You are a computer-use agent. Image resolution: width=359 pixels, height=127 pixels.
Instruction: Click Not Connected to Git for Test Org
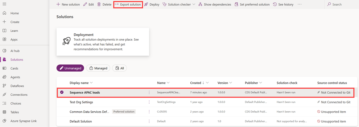334,102
